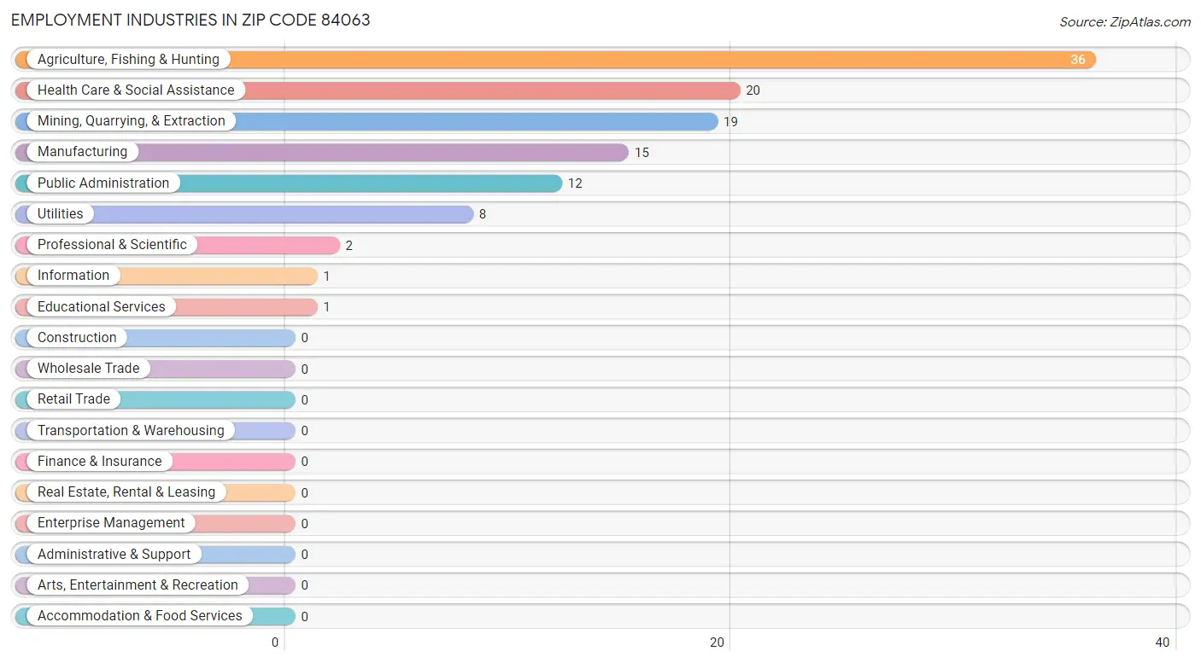Click the Public Administration label
1201x663 pixels.
(x=103, y=183)
